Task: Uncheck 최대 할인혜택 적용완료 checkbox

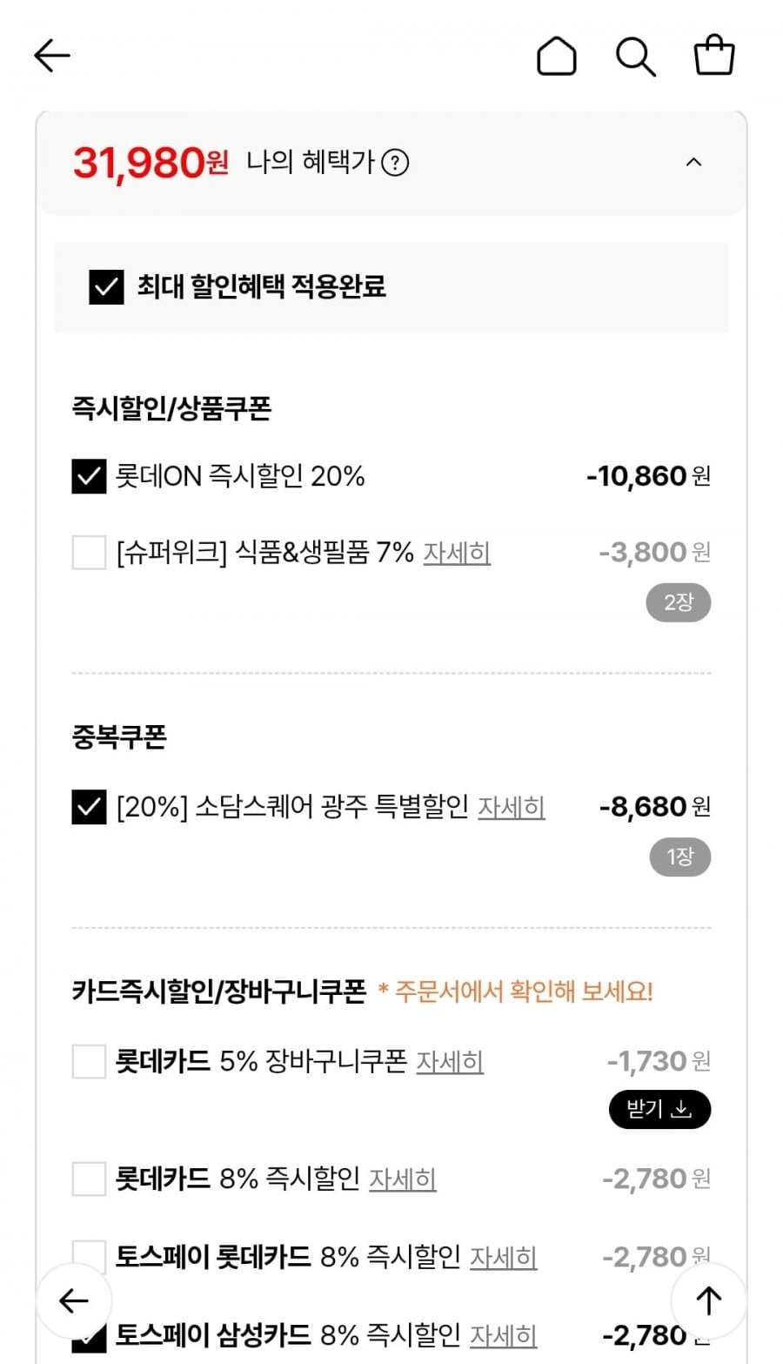Action: click(x=106, y=286)
